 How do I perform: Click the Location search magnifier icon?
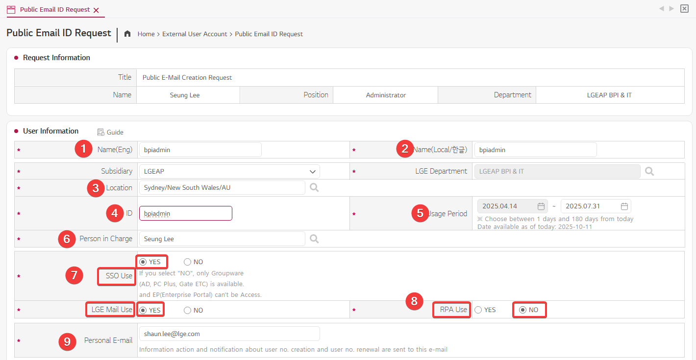tap(314, 187)
